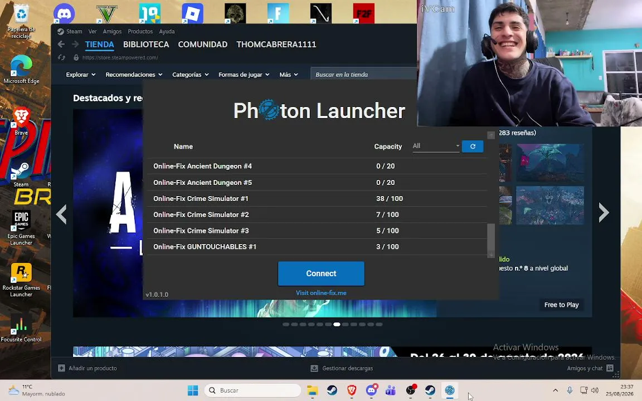Switch to the COMUNIDAD tab
This screenshot has width=642, height=401.
203,45
